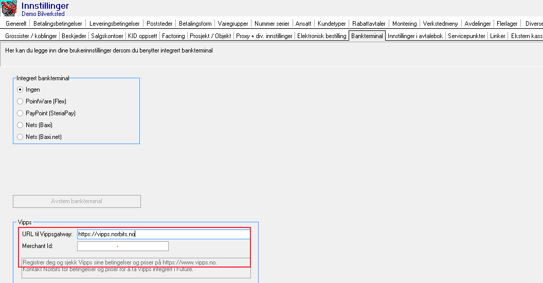This screenshot has height=283, width=543.
Task: Click into the Merchant Id field
Action: pyautogui.click(x=123, y=246)
